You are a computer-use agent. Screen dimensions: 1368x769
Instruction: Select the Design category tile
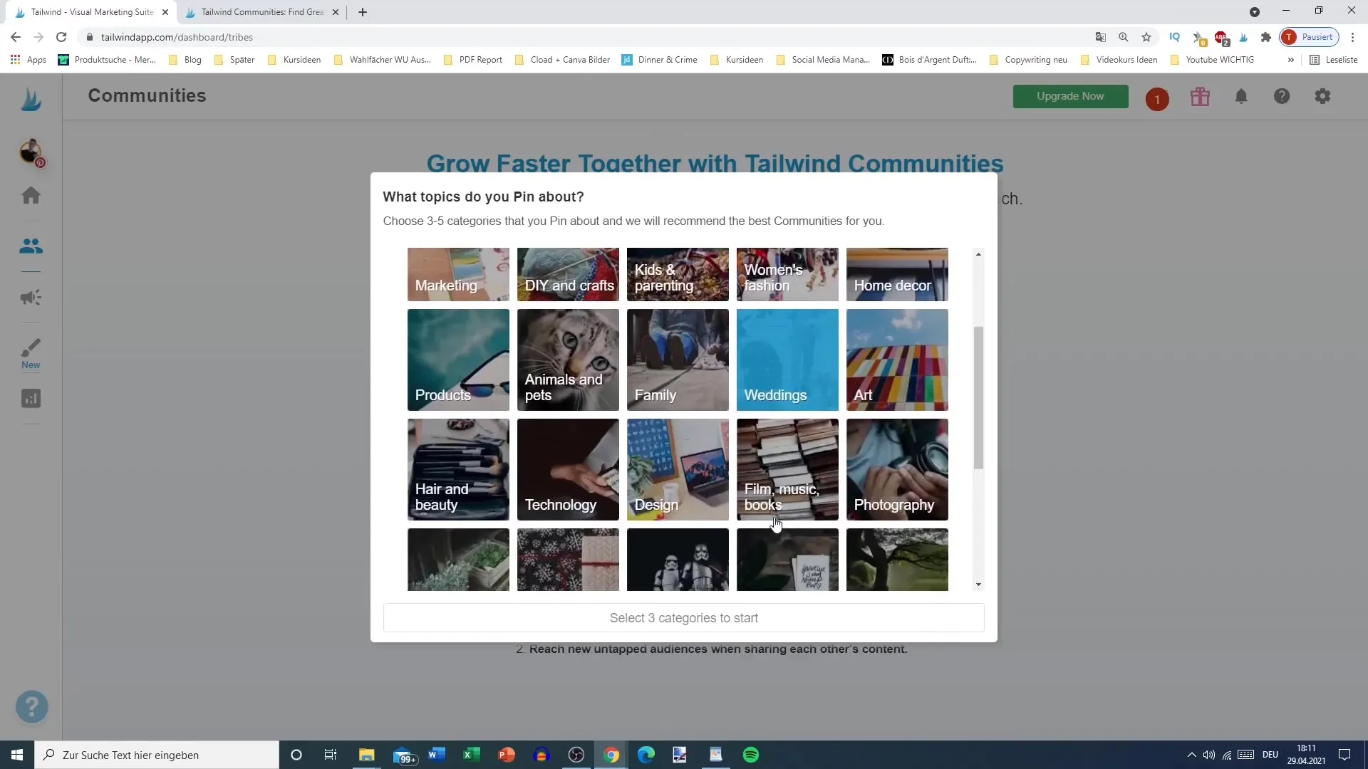click(x=678, y=469)
